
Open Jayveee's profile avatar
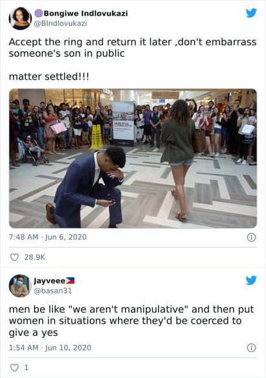pos(20,286)
